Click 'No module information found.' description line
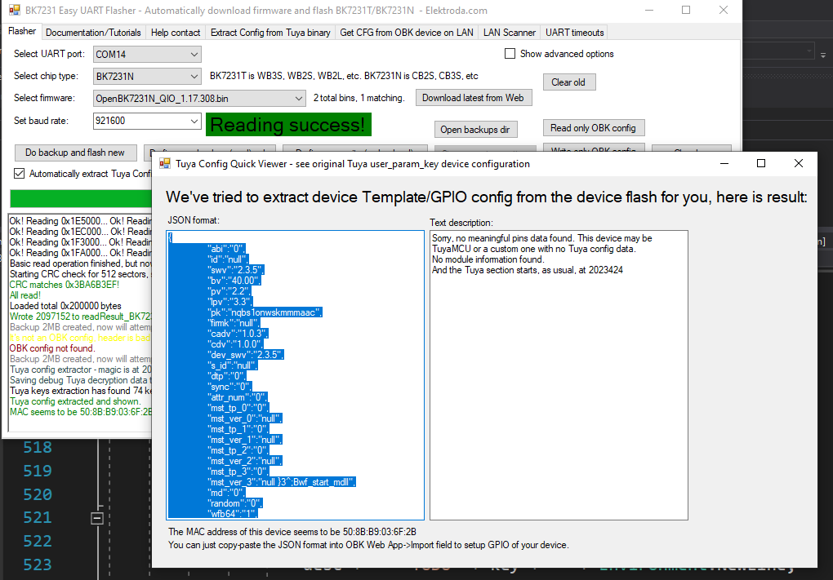 (x=488, y=259)
